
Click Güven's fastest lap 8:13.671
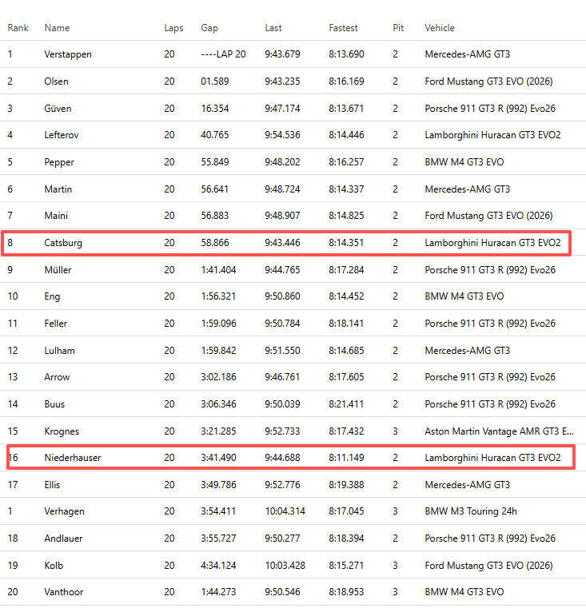click(346, 108)
